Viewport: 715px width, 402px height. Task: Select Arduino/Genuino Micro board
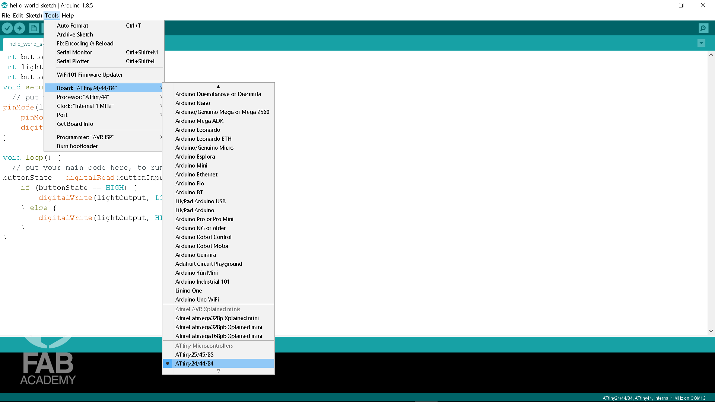click(x=218, y=148)
